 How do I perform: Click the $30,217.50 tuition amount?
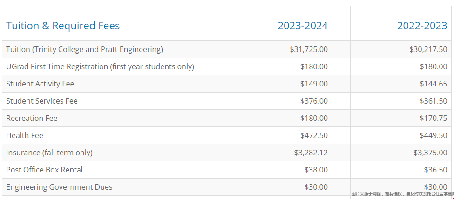point(428,49)
